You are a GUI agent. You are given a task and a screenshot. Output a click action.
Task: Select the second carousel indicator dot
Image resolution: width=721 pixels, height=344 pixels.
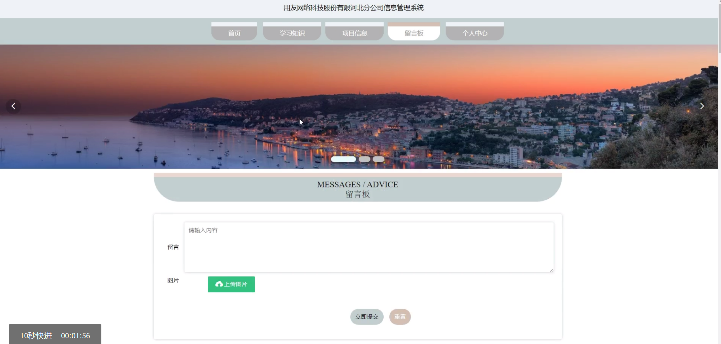coord(364,159)
